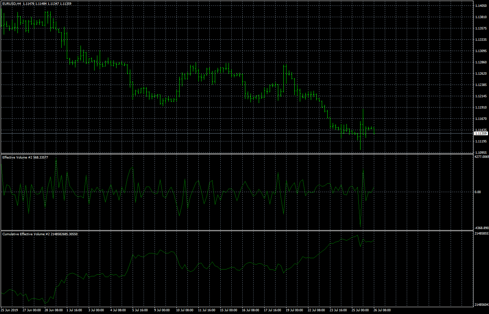
Task: Click the 25 Jul 00:00 time label
Action: pyautogui.click(x=360, y=310)
